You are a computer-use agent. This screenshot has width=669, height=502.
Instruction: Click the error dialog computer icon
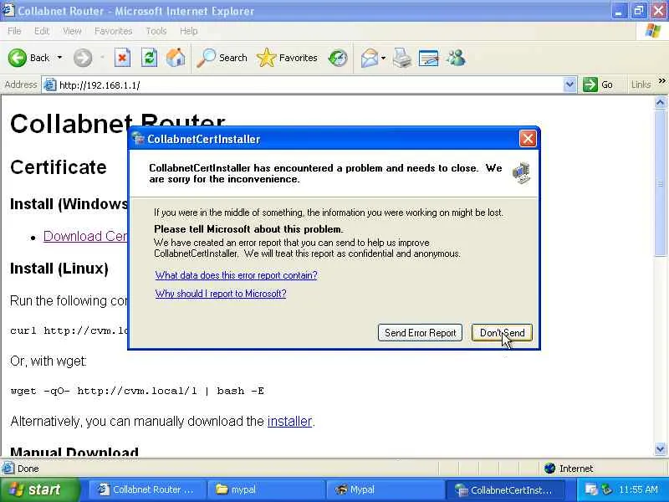coord(521,173)
